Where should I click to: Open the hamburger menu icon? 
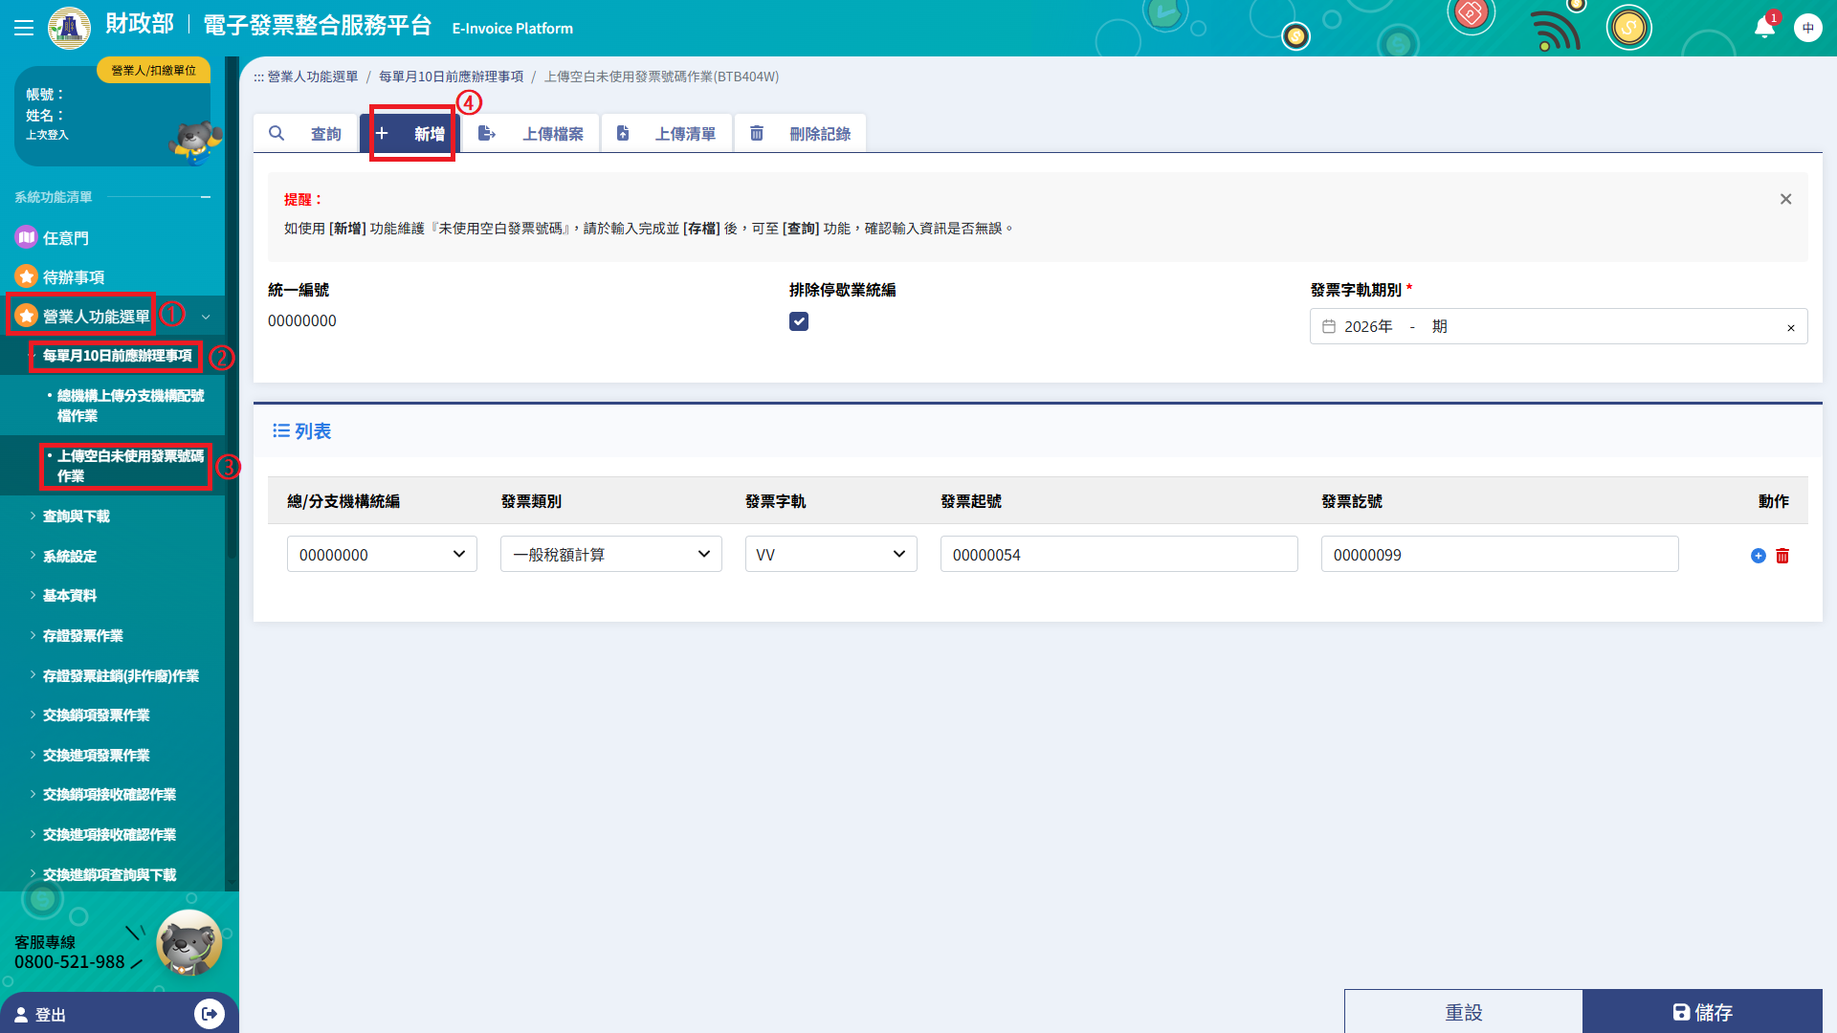point(24,28)
